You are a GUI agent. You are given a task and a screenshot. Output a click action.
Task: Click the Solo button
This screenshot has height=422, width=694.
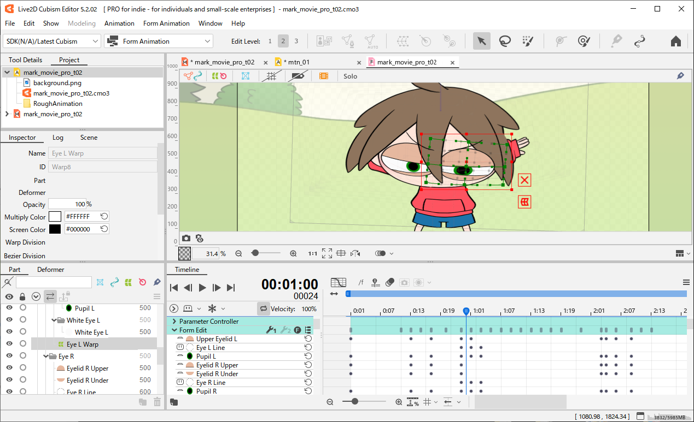click(350, 76)
